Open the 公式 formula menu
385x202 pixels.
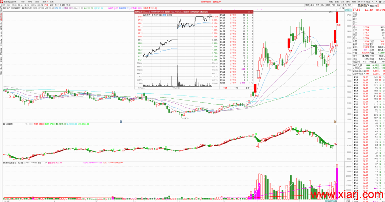pyautogui.click(x=342, y=1)
